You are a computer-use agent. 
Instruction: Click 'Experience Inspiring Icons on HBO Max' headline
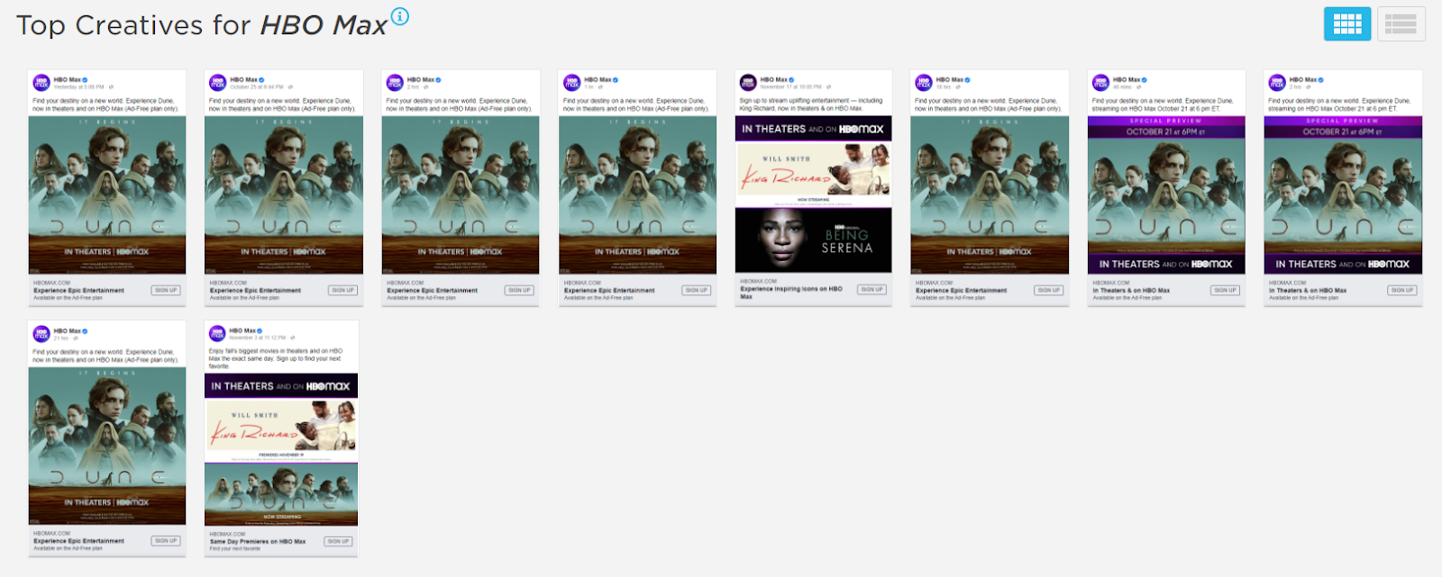791,293
